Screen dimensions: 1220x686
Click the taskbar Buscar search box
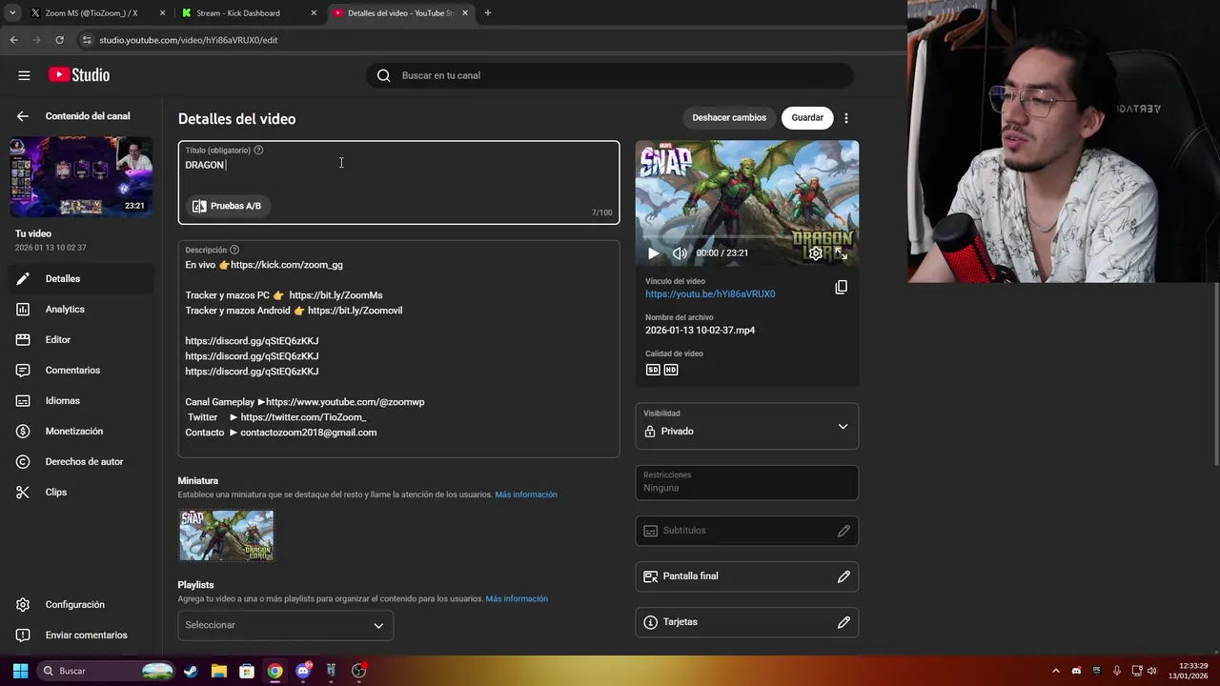click(107, 671)
